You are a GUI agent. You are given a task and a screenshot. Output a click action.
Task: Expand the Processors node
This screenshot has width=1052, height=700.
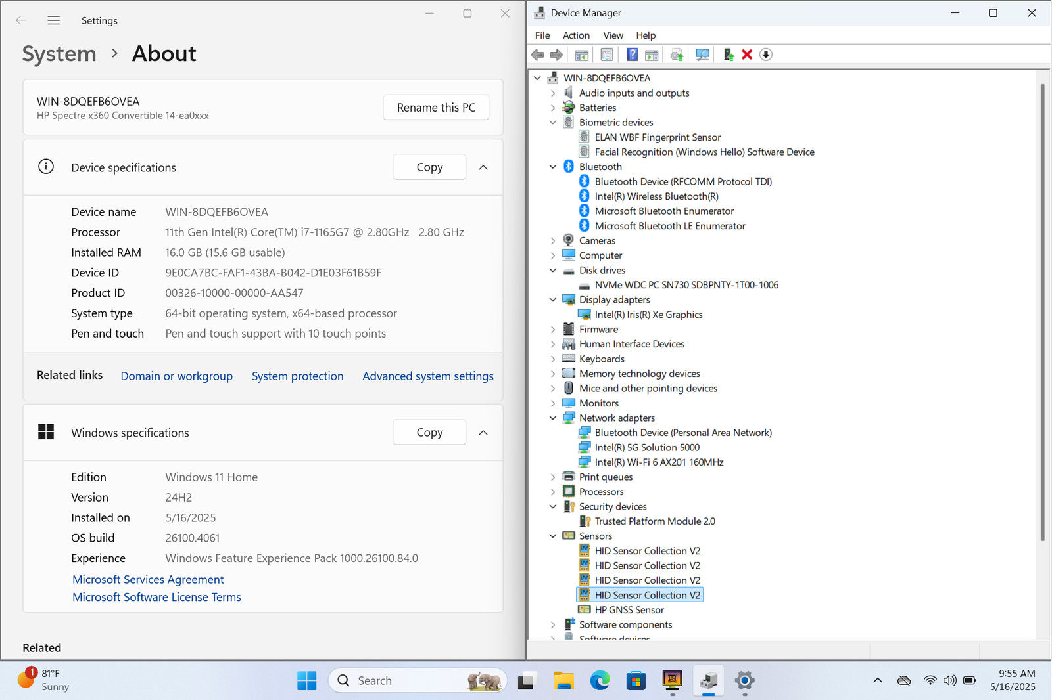click(553, 492)
